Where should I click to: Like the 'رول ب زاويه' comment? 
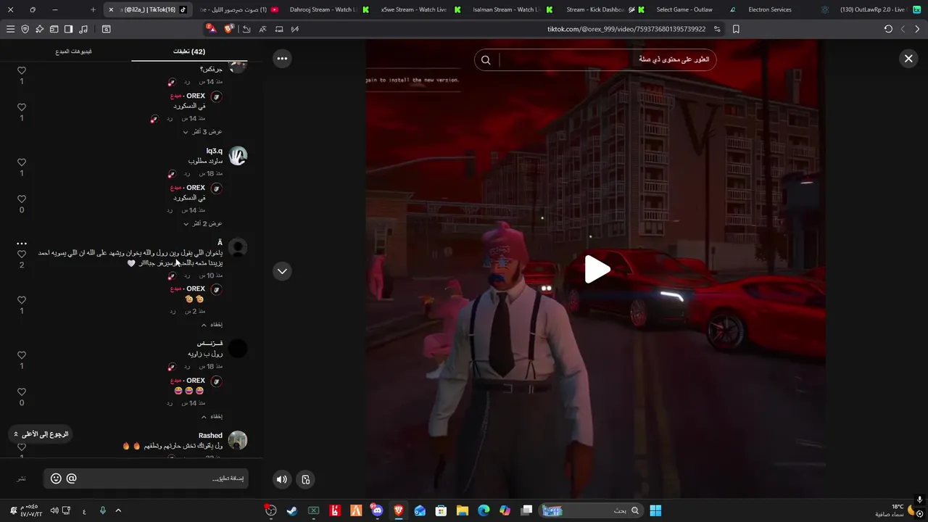pos(22,355)
